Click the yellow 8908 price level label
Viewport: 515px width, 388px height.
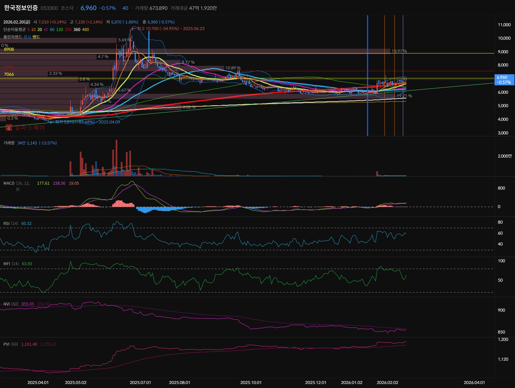click(9, 50)
